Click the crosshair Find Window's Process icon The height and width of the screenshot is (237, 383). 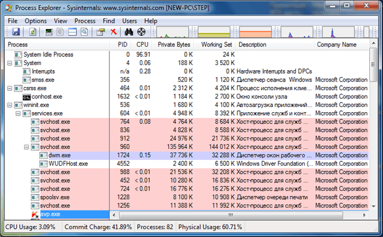142,32
